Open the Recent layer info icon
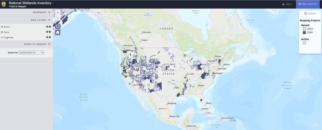This screenshot has width=322, height=130. pyautogui.click(x=49, y=27)
